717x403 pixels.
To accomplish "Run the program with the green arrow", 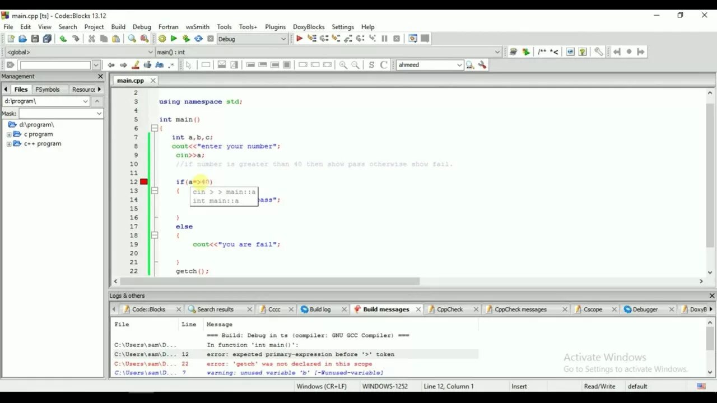I will click(x=174, y=39).
